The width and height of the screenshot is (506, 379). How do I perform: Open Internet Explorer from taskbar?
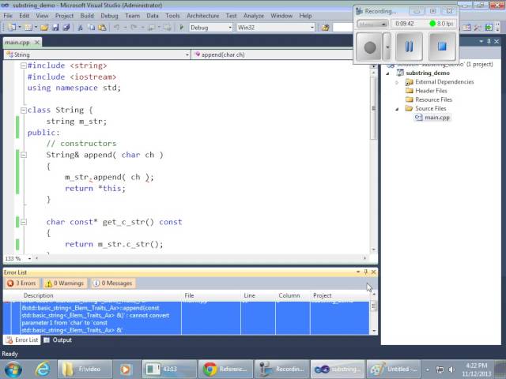43,370
